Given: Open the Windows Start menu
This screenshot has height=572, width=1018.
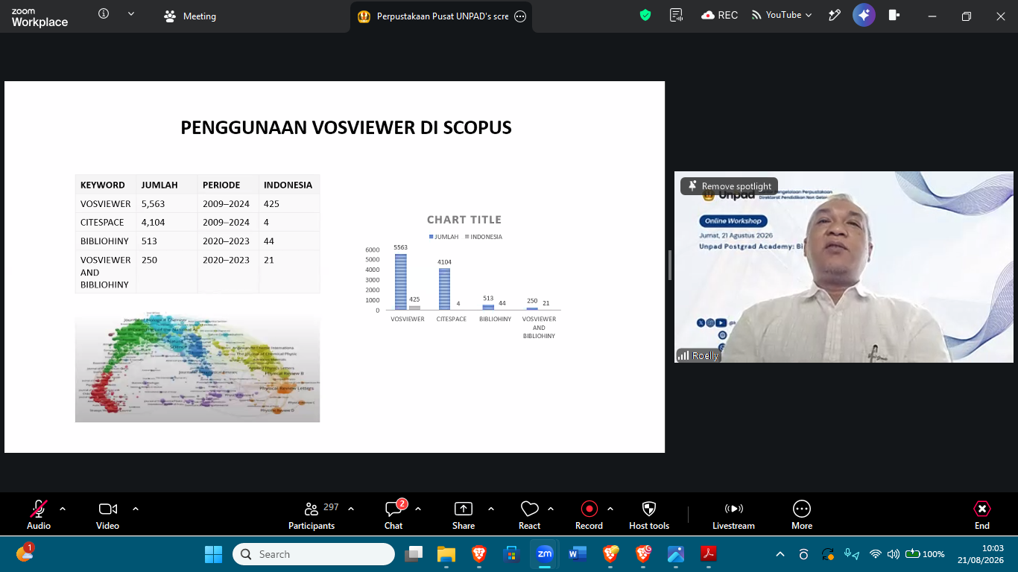Looking at the screenshot, I should 213,554.
